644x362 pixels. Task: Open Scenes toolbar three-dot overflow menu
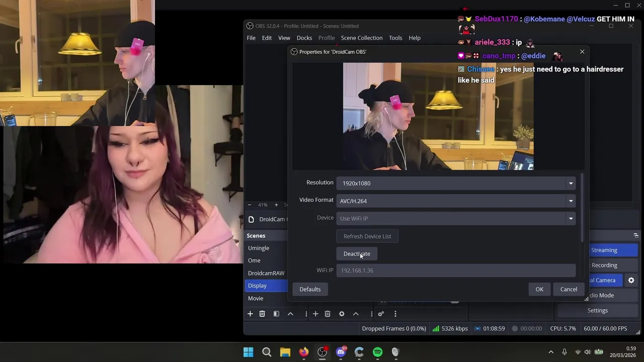306,314
